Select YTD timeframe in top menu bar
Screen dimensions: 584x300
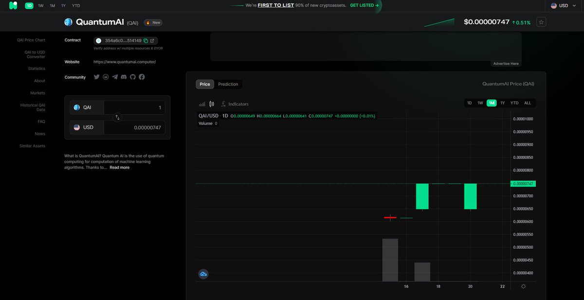tap(75, 6)
